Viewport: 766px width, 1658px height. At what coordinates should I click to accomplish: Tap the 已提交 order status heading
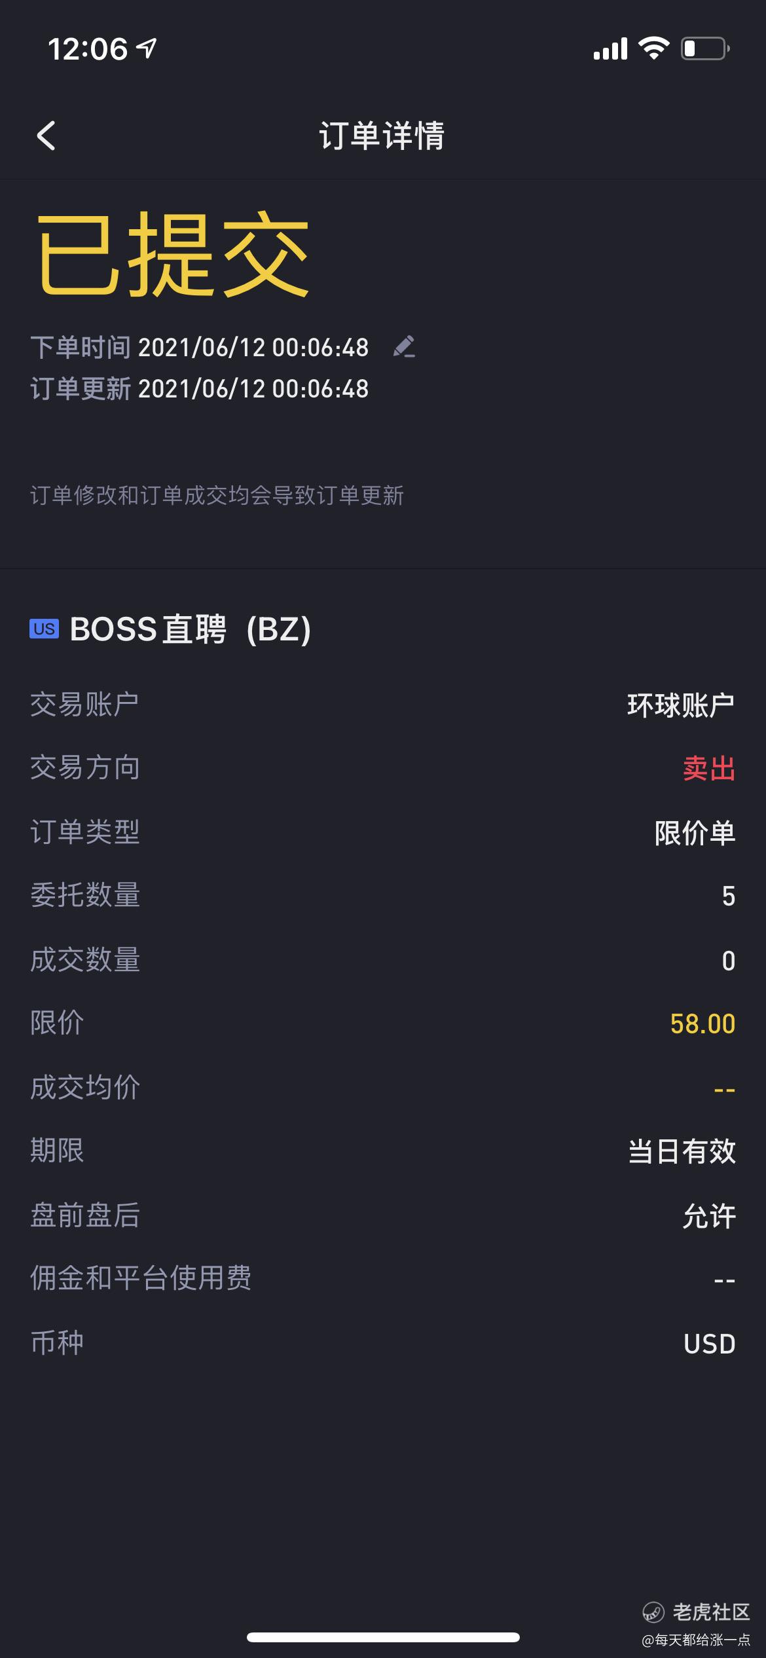[x=173, y=254]
